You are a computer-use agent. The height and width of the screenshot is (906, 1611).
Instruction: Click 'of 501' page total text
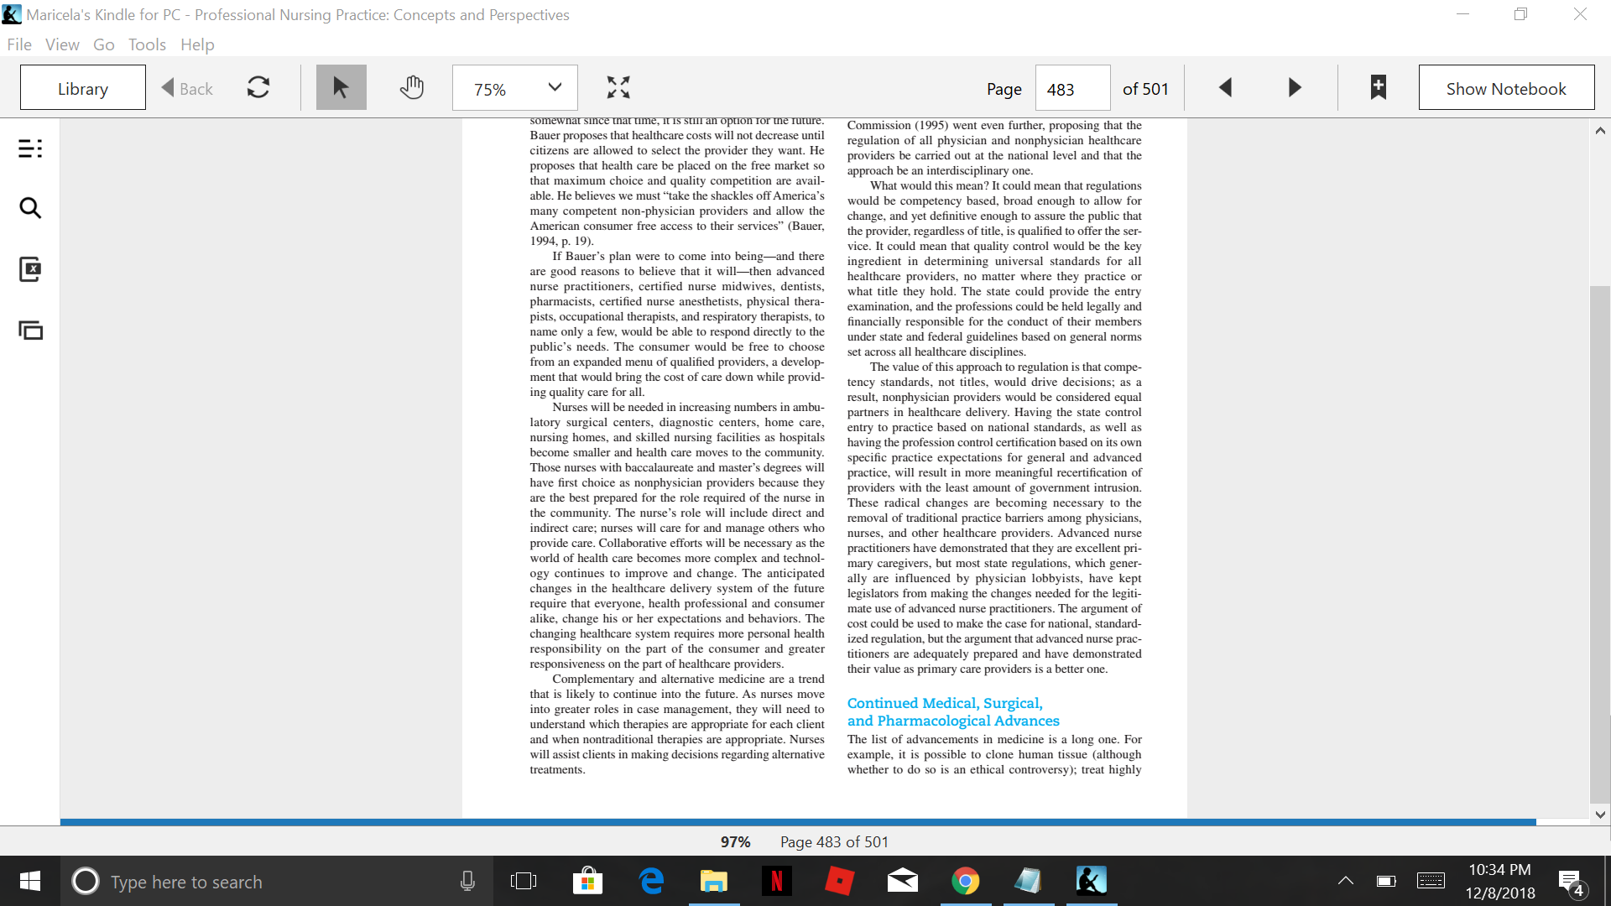pyautogui.click(x=1145, y=89)
